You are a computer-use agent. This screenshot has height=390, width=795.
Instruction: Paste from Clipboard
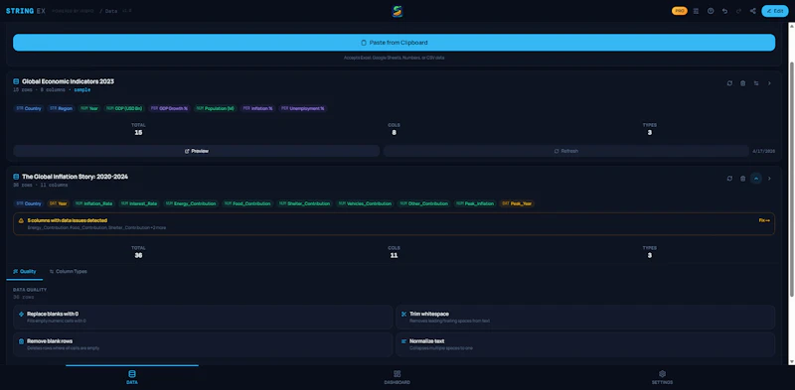coord(394,43)
